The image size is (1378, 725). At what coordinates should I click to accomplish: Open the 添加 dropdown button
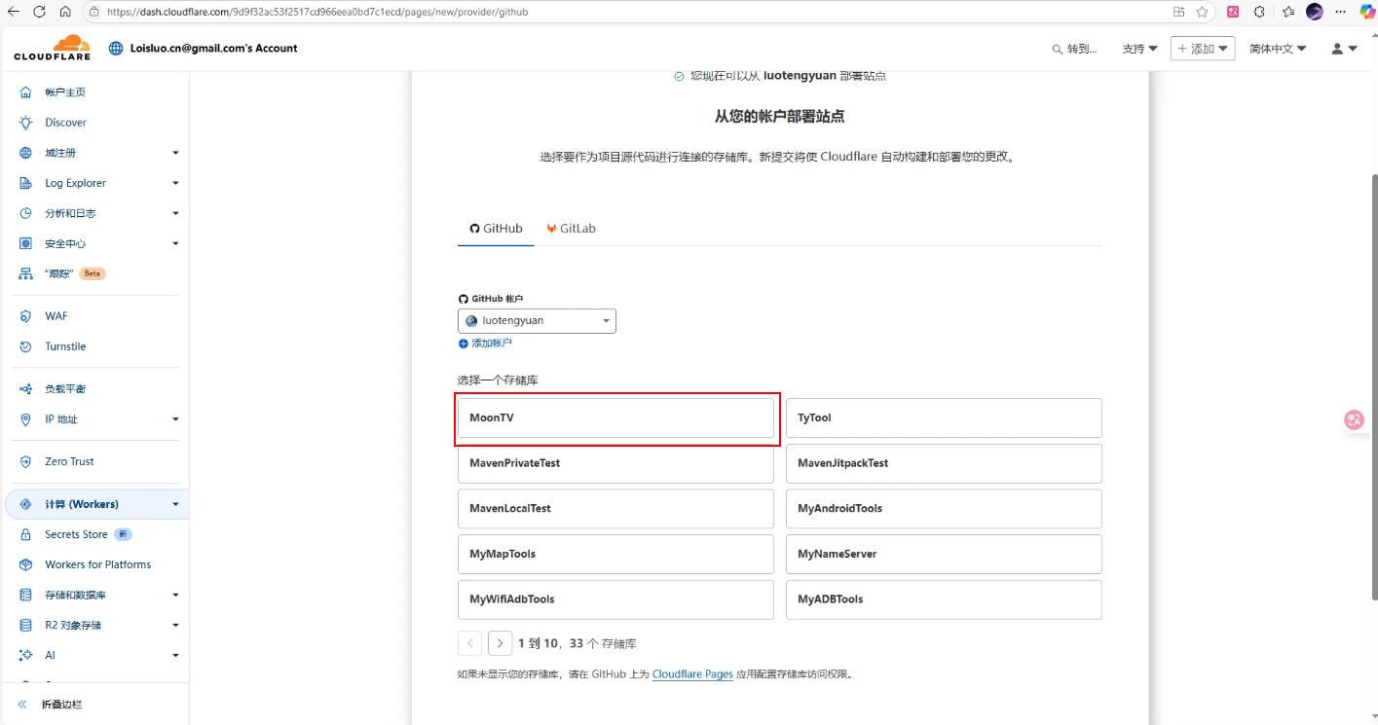pos(1203,49)
